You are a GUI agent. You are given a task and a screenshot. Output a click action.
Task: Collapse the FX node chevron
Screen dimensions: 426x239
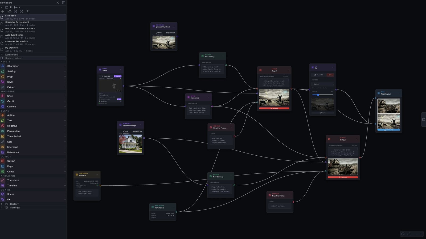333,67
